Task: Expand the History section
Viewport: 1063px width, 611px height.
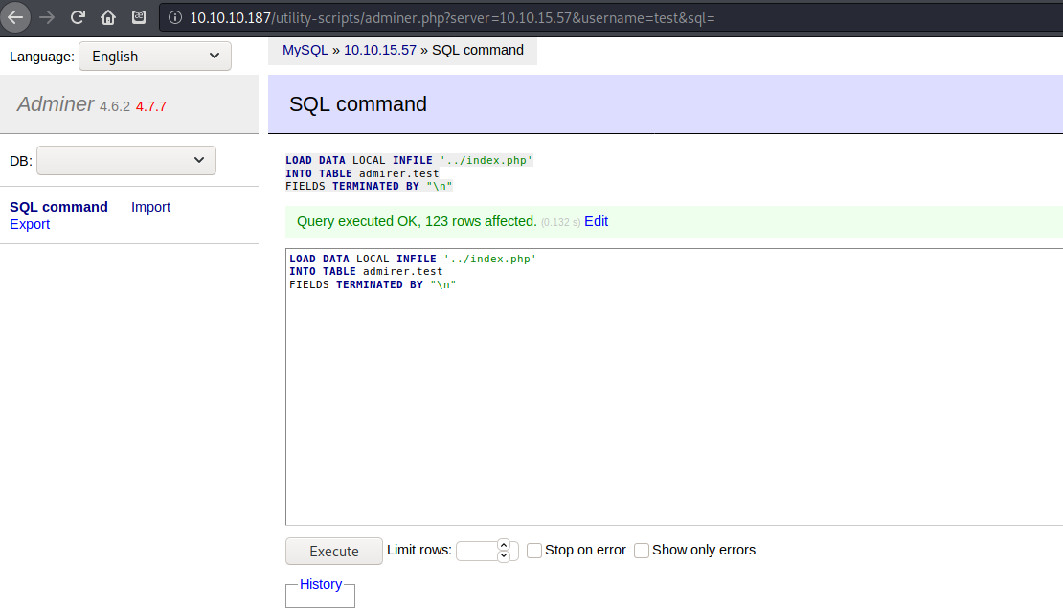Action: 320,584
